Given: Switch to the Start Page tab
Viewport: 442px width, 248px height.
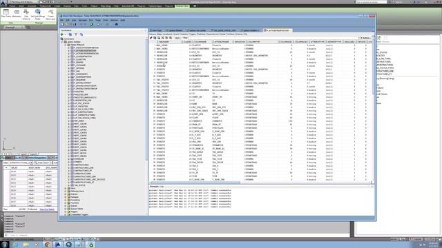Looking at the screenshot, I should point(157,30).
